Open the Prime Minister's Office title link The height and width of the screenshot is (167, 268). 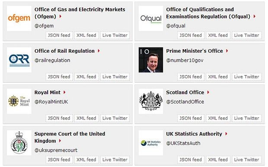coord(195,51)
